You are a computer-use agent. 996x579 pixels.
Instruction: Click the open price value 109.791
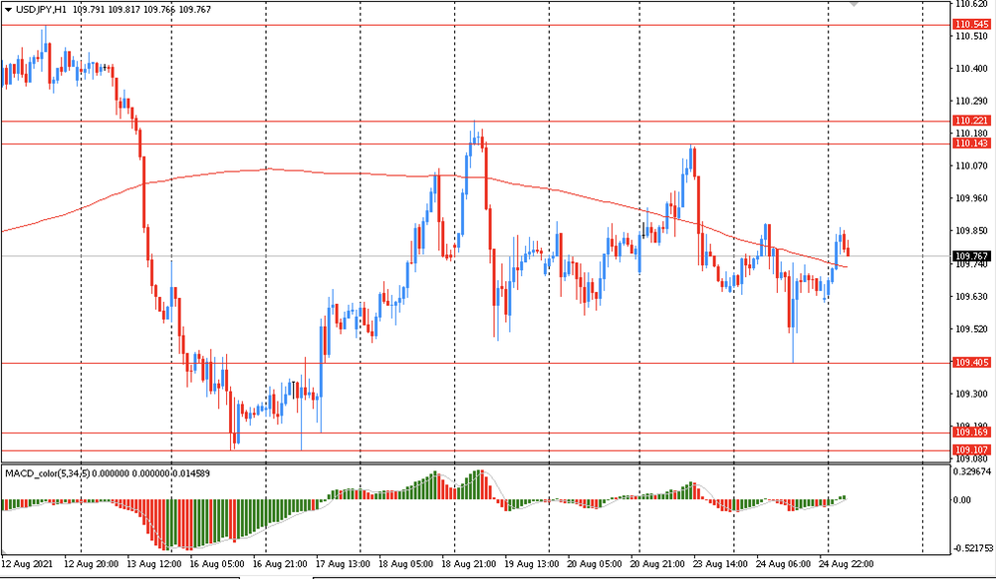[x=87, y=10]
